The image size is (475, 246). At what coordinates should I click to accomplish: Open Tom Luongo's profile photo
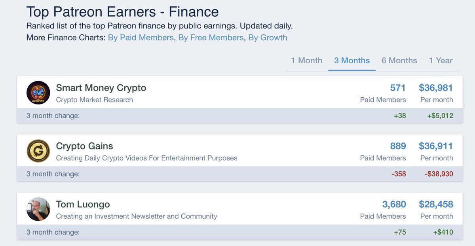38,209
